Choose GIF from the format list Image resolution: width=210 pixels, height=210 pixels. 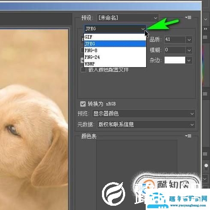[x=115, y=37]
